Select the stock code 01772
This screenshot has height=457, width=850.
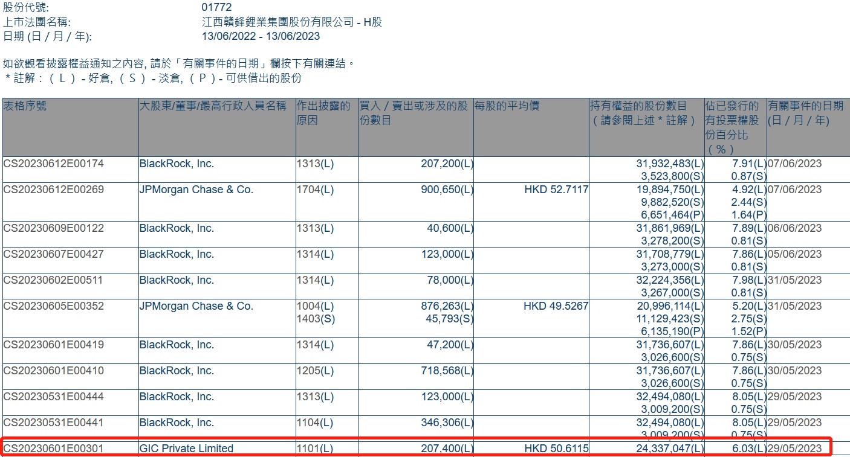[x=216, y=8]
